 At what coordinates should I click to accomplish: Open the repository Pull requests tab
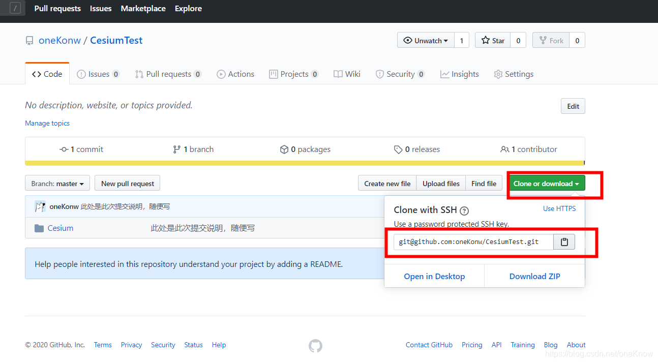click(168, 74)
